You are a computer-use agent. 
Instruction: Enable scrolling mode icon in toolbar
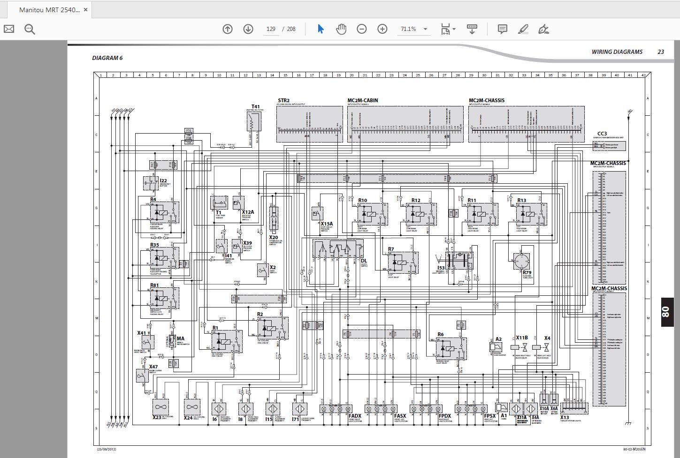point(472,29)
